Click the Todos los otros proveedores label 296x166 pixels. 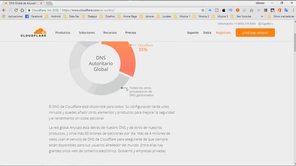click(x=142, y=91)
